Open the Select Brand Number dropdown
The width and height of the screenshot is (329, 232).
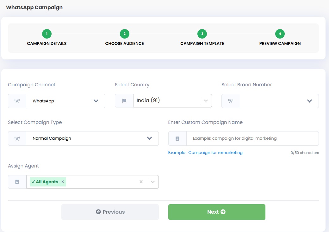[x=310, y=101]
